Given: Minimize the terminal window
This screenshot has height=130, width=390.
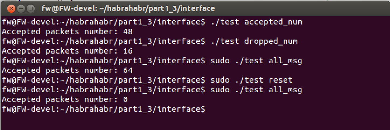Looking at the screenshot, I should tap(21, 9).
